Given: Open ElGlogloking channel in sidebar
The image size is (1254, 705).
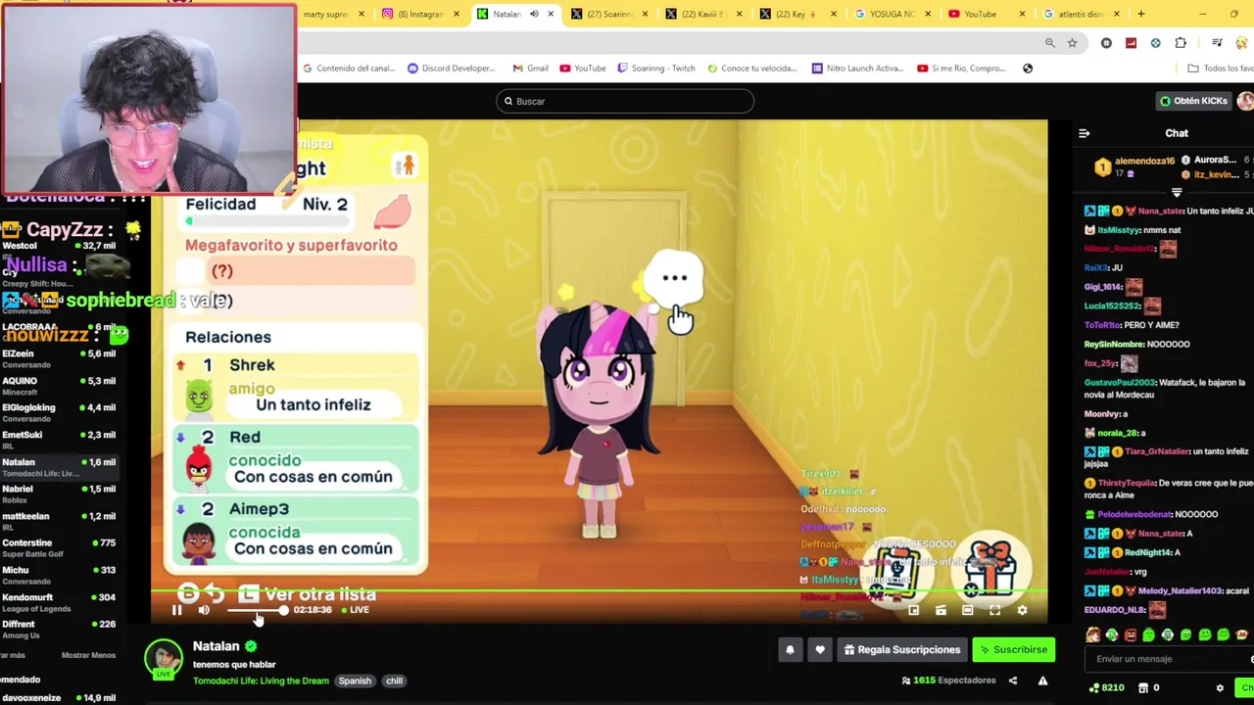Looking at the screenshot, I should tap(59, 412).
